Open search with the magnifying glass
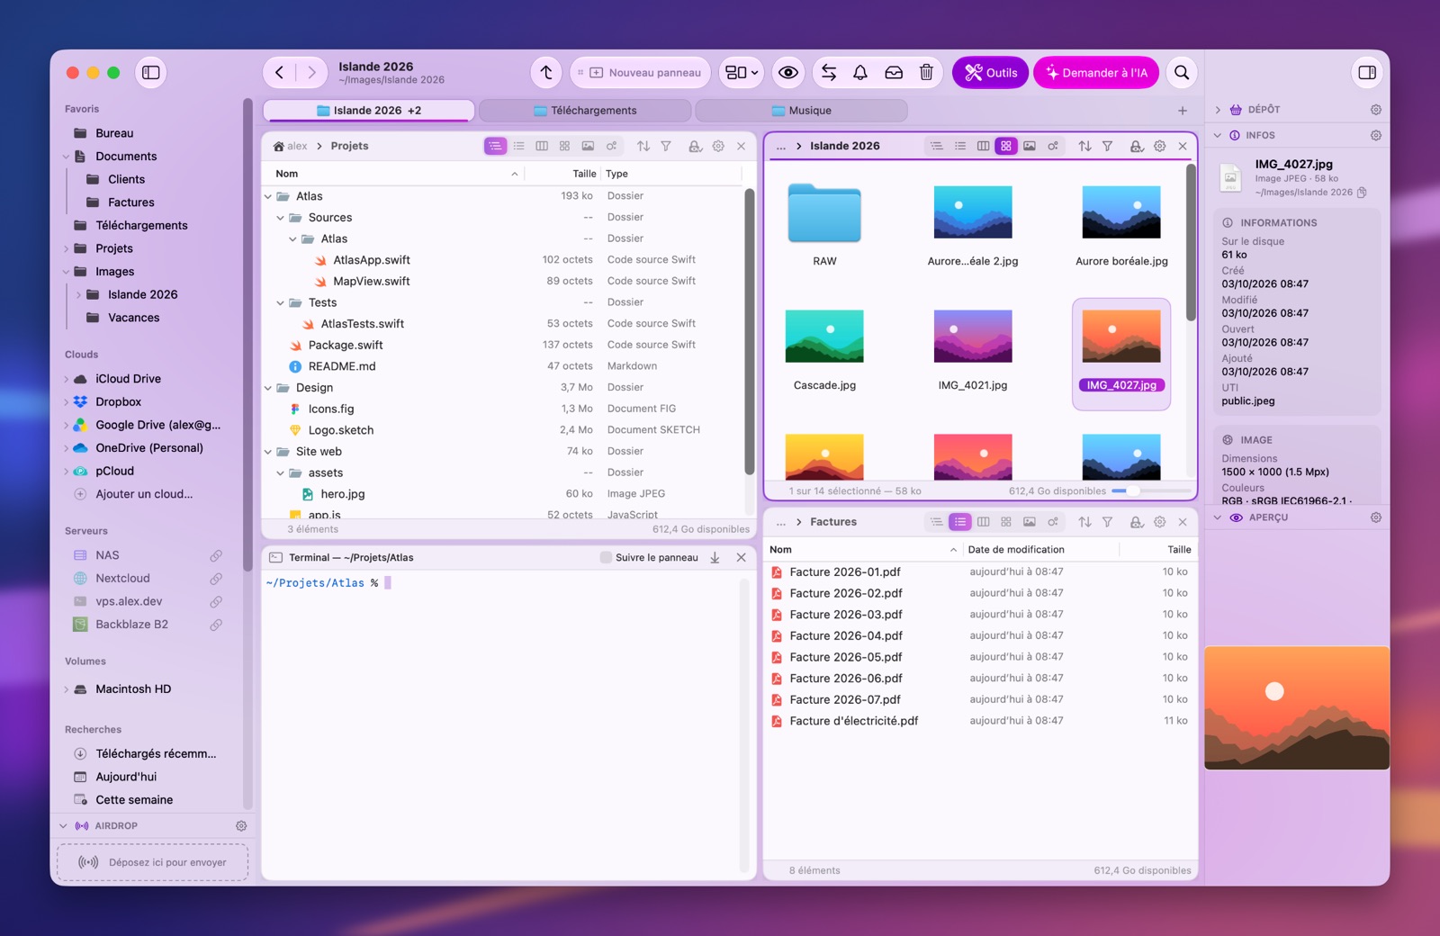Screen dimensions: 1440x936 pyautogui.click(x=1182, y=73)
